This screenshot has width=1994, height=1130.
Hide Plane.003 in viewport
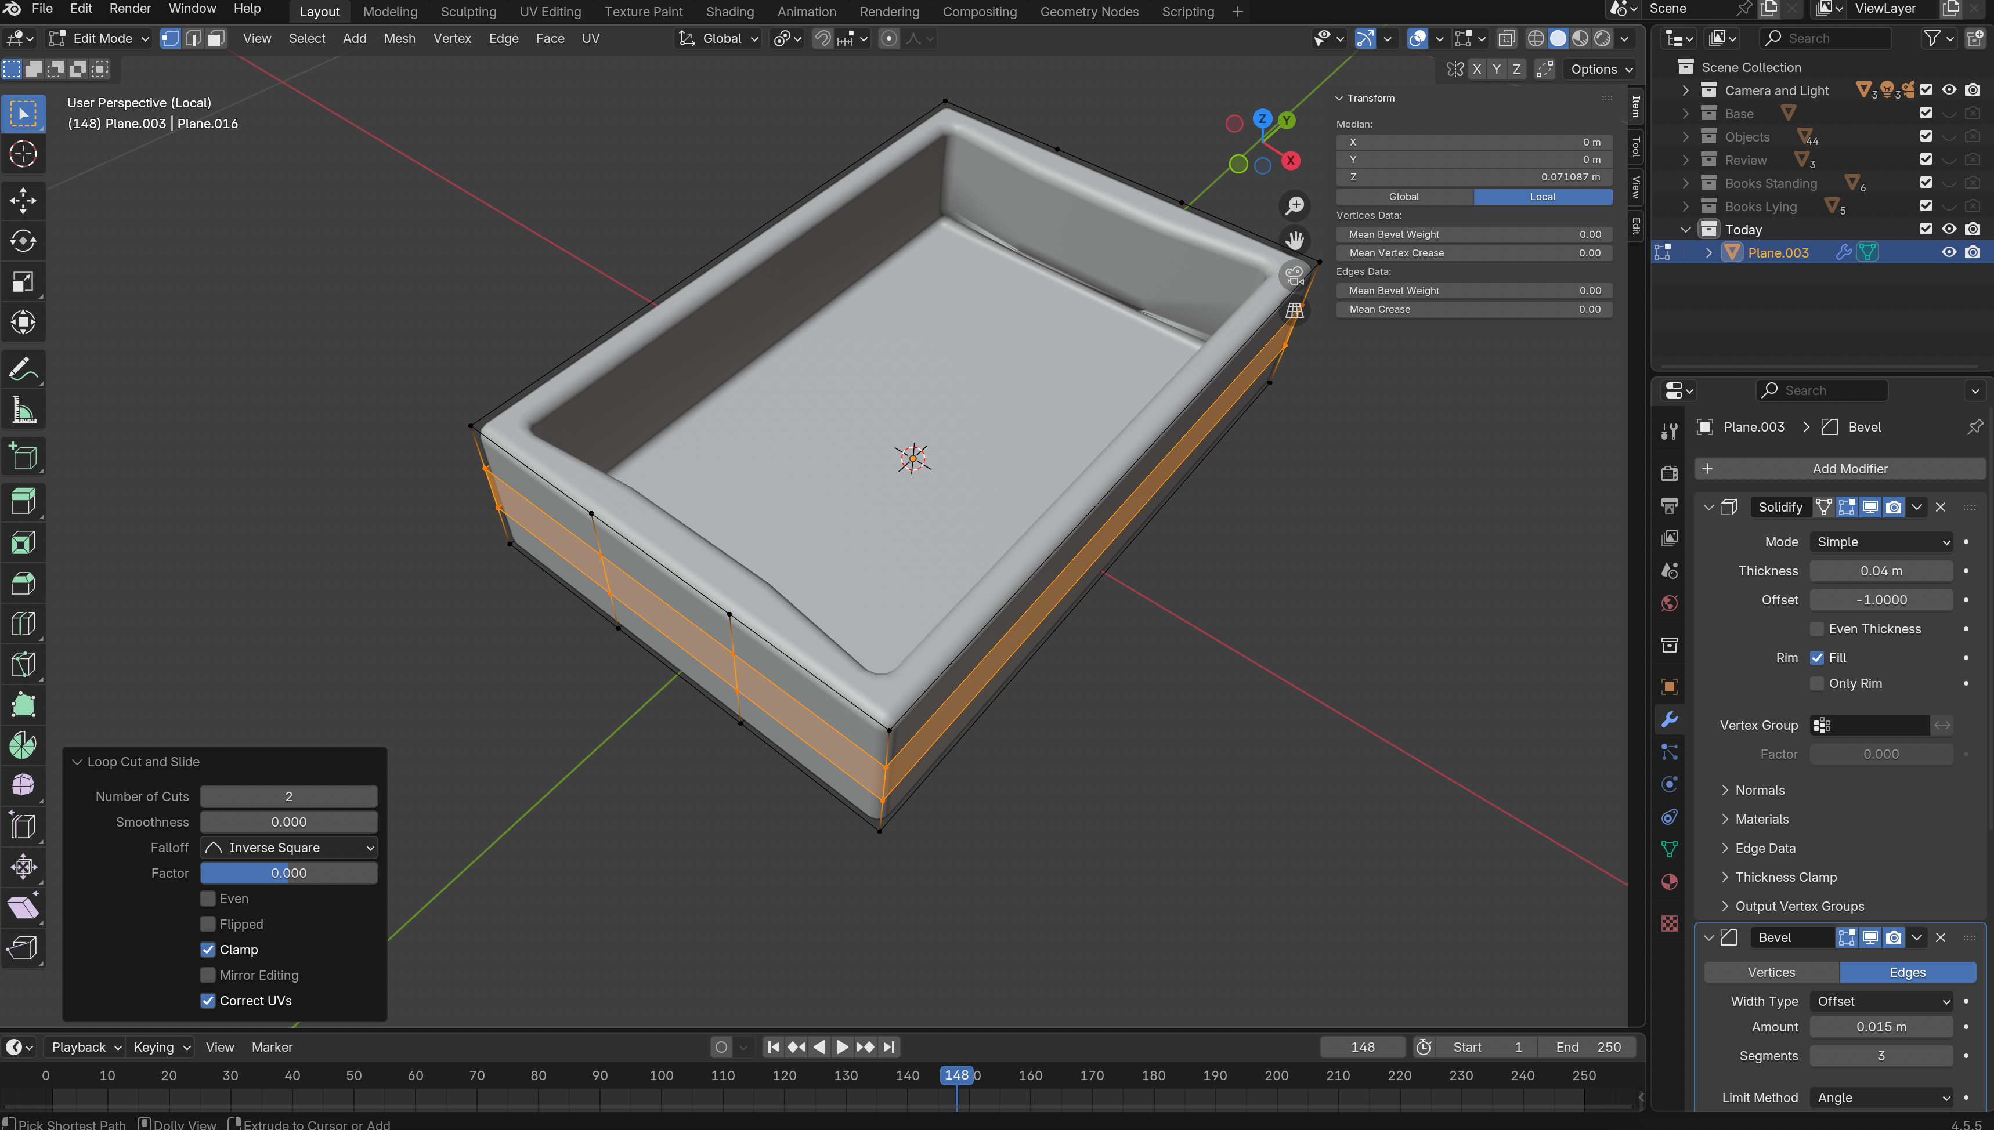click(x=1949, y=252)
